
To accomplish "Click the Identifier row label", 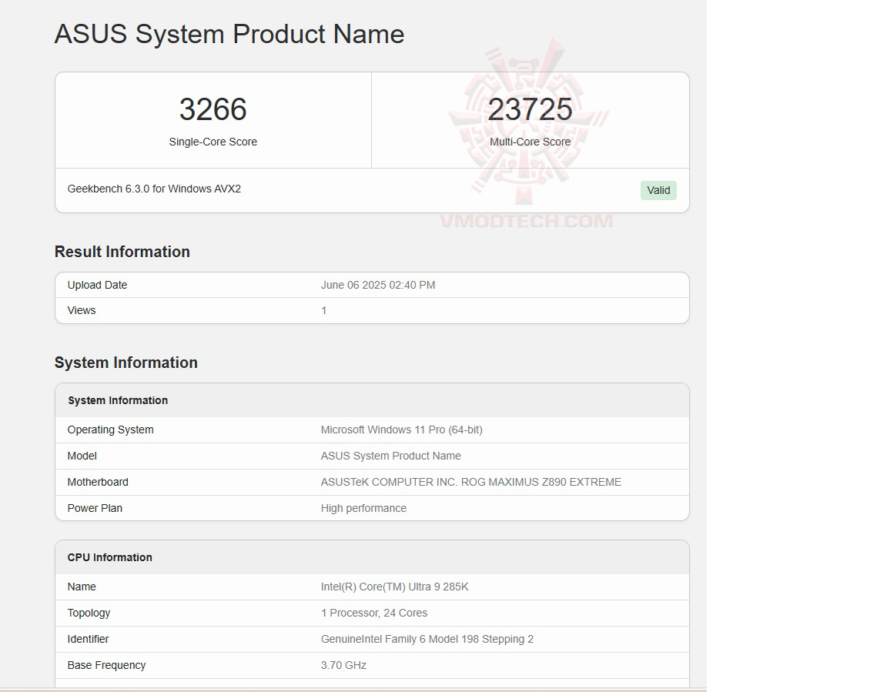I will [88, 639].
